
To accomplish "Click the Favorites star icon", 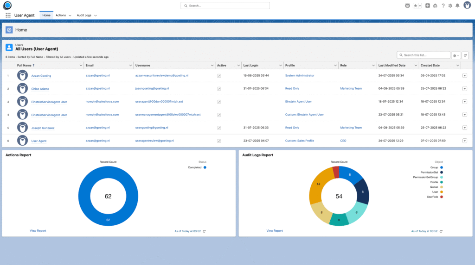I will [416, 6].
